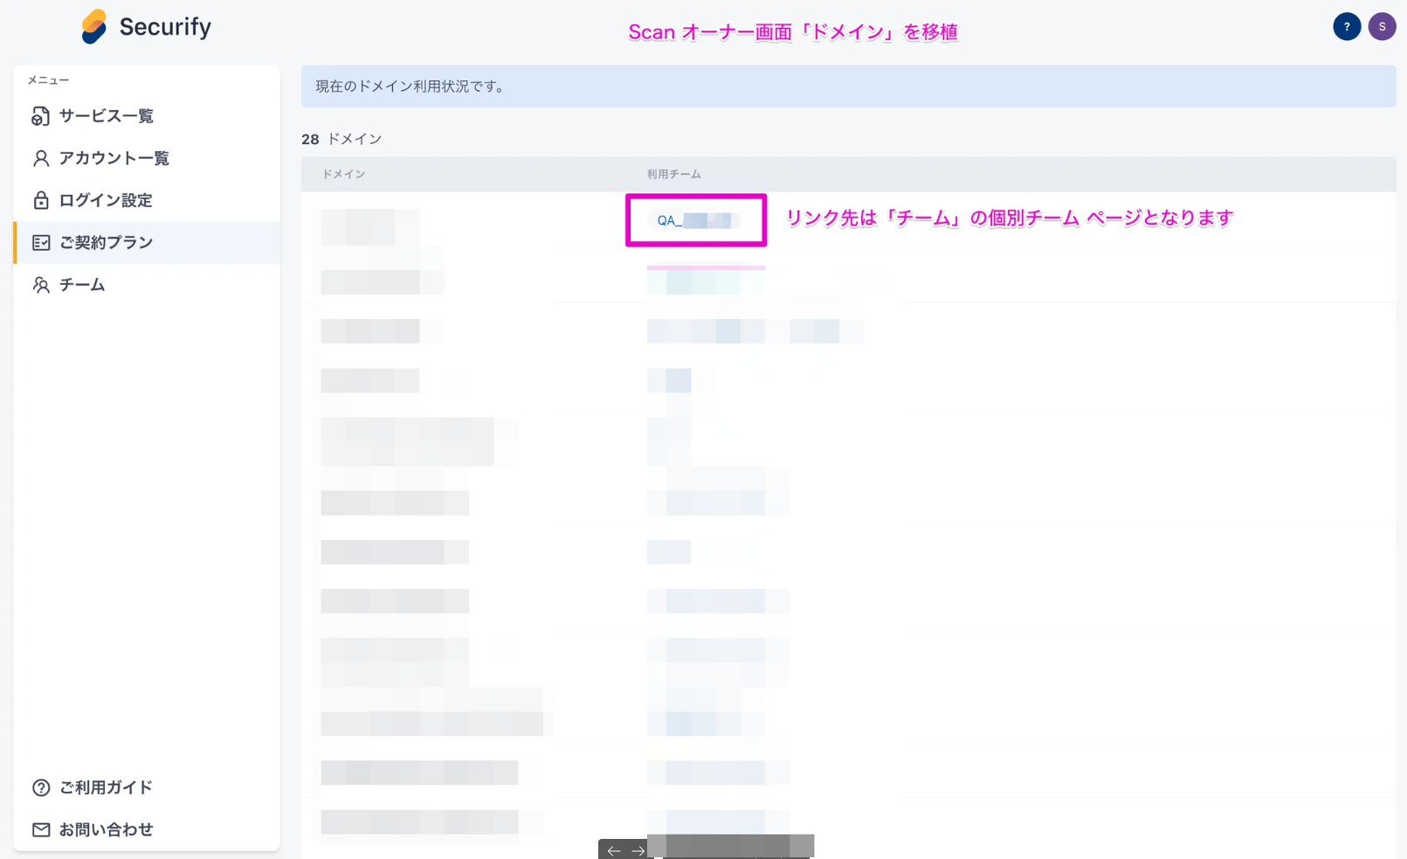Click the サービス一覧 sidebar icon
The height and width of the screenshot is (859, 1407).
pyautogui.click(x=41, y=116)
